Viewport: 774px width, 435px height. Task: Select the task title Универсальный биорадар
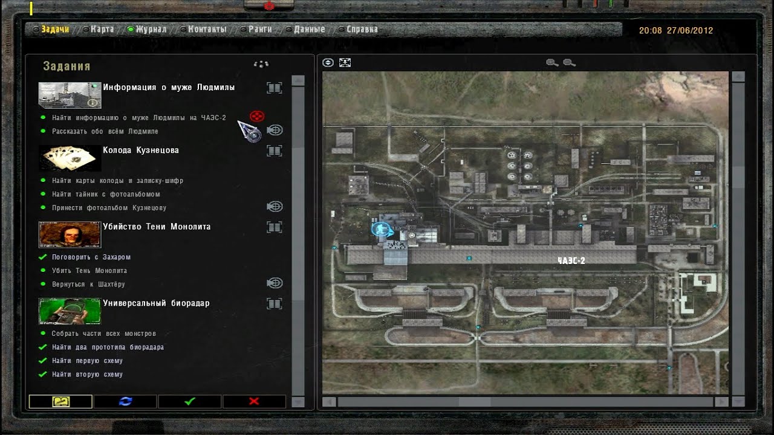156,303
